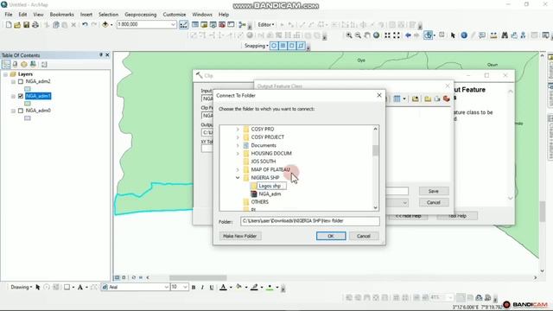Open the Drawing dropdown menu
The image size is (553, 311).
(21, 287)
